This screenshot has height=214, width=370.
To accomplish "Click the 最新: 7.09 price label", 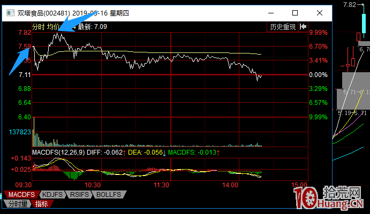I will pos(93,27).
